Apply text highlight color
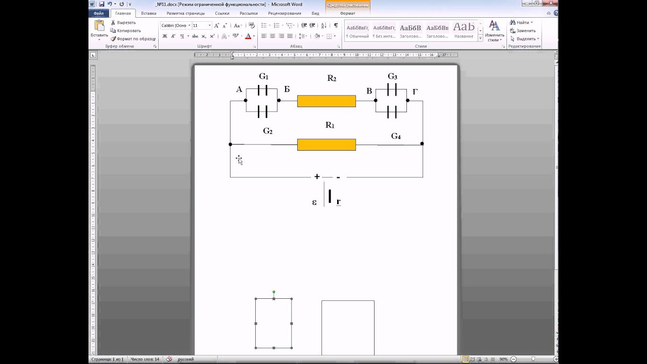The image size is (647, 364). point(236,36)
